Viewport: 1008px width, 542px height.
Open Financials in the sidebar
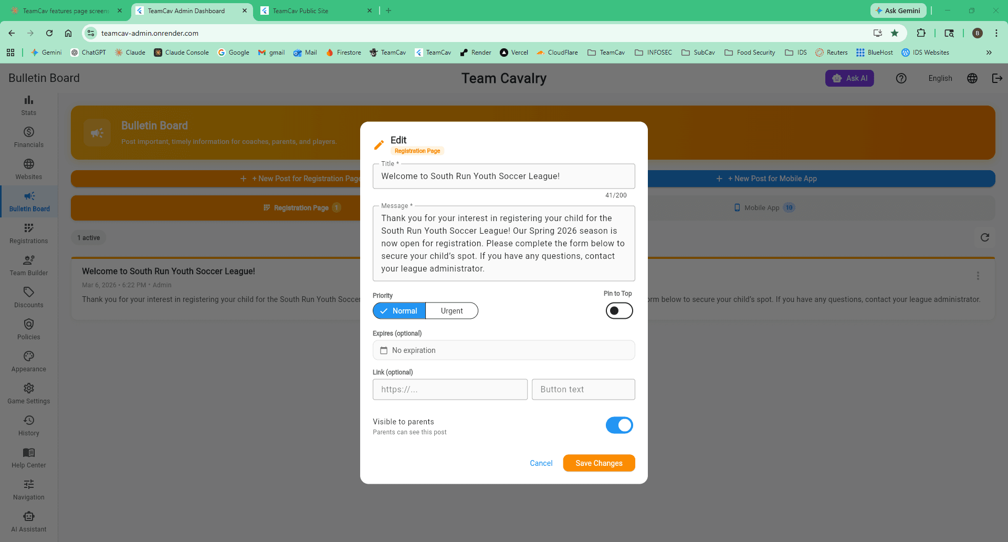click(29, 137)
